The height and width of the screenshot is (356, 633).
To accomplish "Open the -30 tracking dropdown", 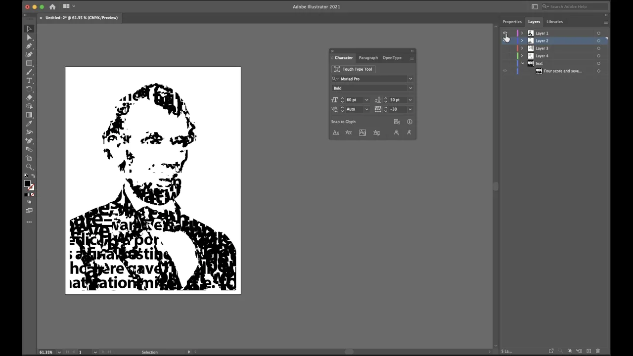I will (x=410, y=109).
